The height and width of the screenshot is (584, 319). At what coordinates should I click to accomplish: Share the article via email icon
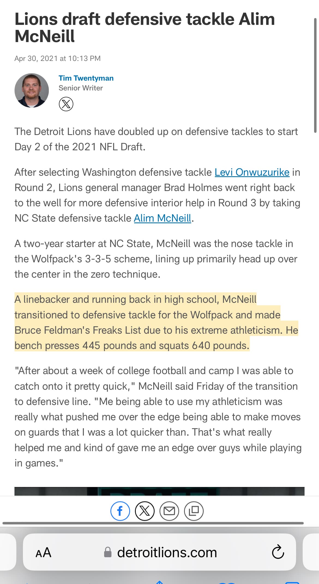(x=169, y=511)
